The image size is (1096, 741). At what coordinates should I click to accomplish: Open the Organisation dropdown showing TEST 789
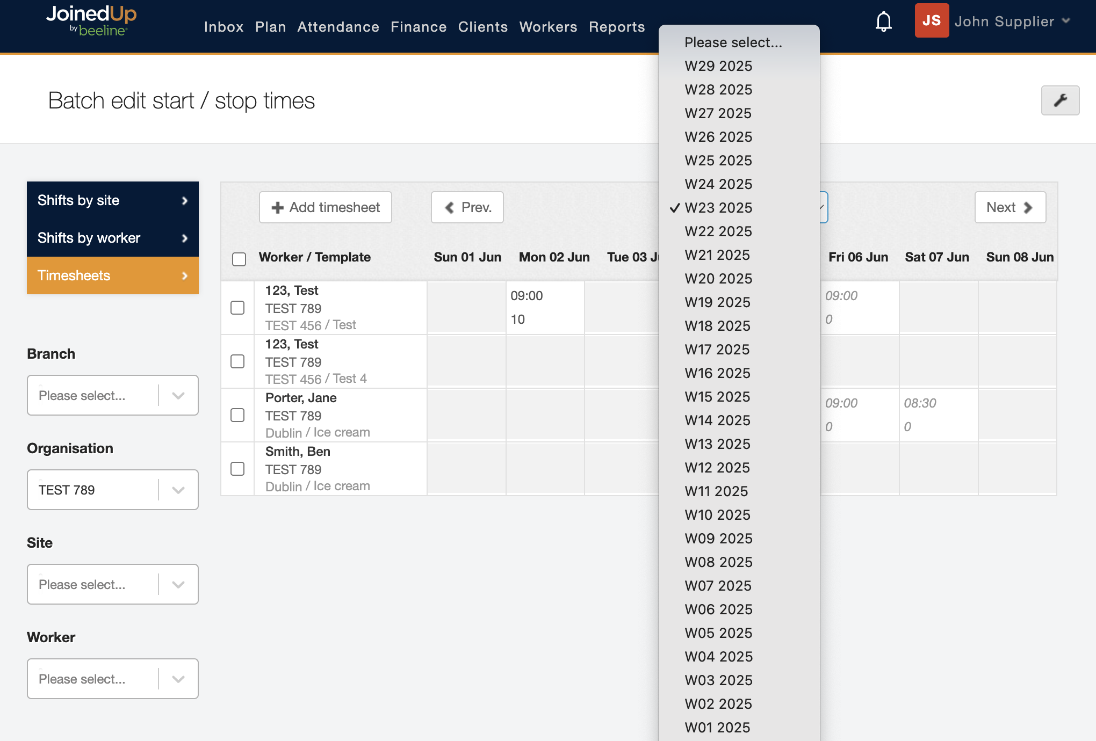[113, 490]
